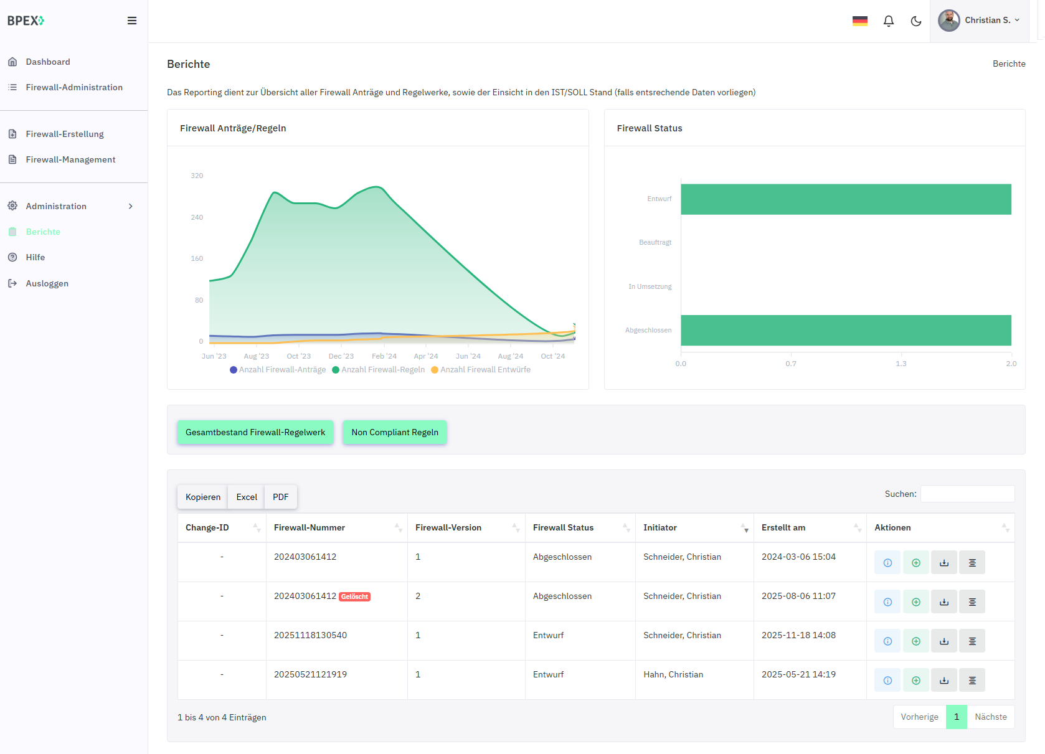Click info icon for firewall 20251118130540
This screenshot has width=1045, height=754.
point(887,641)
